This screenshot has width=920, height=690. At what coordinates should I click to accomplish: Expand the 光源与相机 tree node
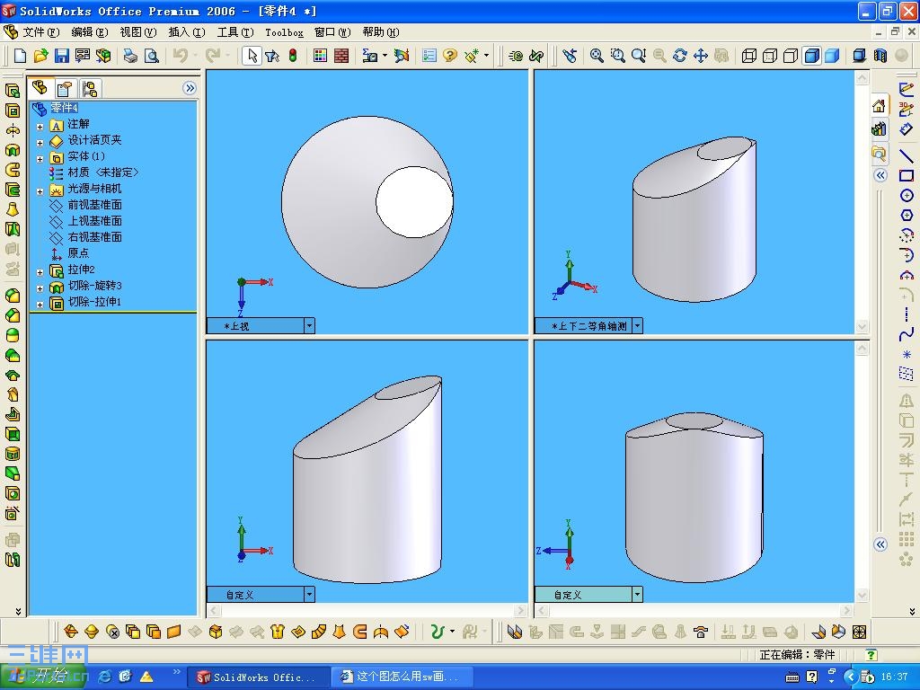coord(40,191)
